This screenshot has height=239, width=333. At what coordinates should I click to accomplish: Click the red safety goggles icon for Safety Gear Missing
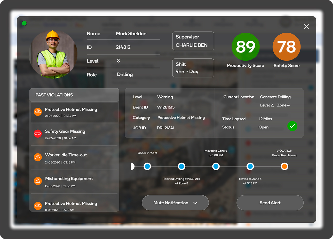pyautogui.click(x=38, y=134)
